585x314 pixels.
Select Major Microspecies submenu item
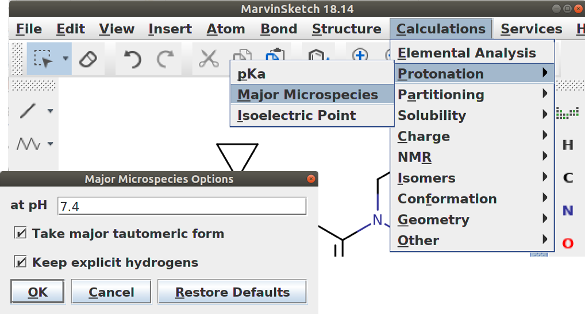click(x=312, y=95)
